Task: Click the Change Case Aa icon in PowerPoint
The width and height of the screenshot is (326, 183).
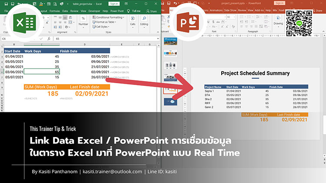Action: pyautogui.click(x=214, y=26)
